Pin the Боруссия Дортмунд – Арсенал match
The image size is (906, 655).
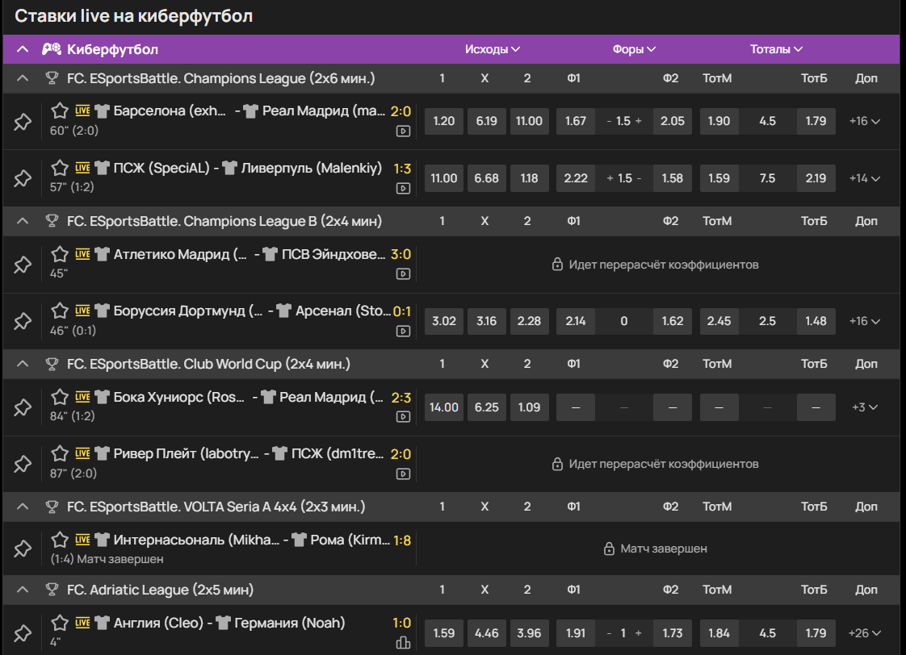pyautogui.click(x=23, y=321)
